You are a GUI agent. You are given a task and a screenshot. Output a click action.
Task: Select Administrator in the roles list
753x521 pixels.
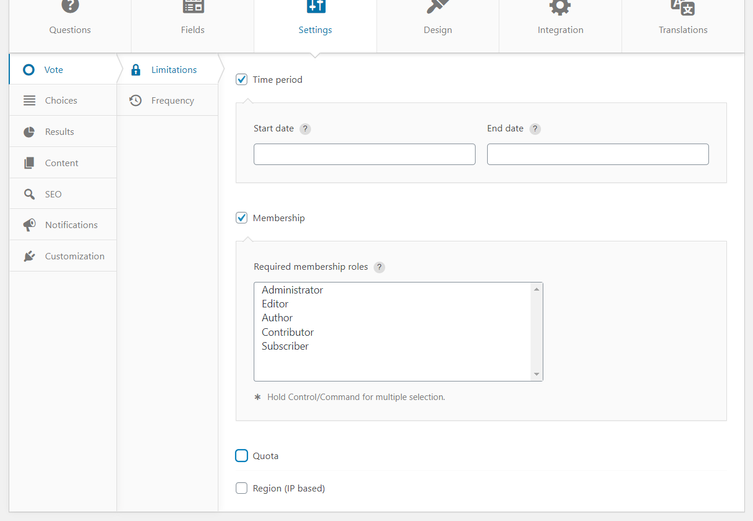tap(393, 290)
